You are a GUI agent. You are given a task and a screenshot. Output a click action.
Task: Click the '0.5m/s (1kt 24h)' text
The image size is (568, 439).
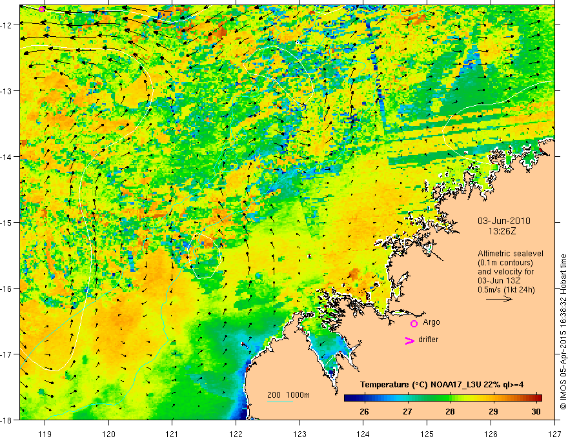506,290
